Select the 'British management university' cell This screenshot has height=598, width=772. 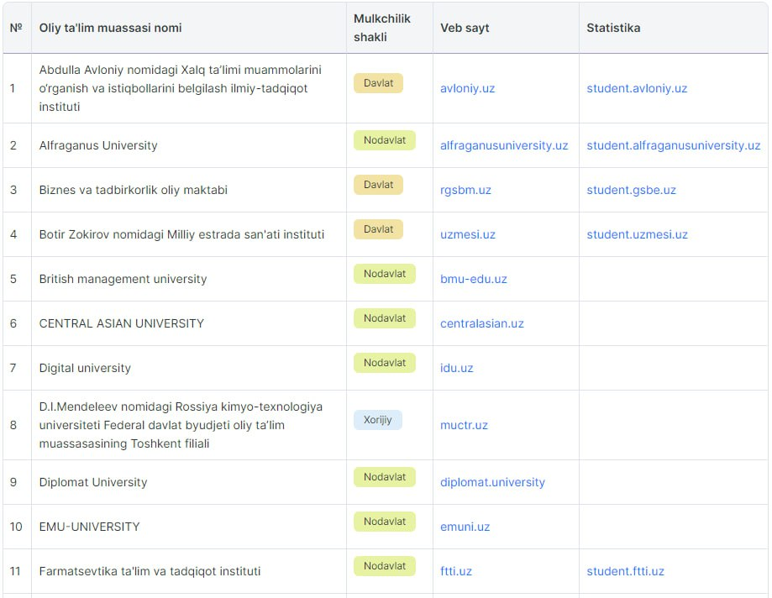pyautogui.click(x=188, y=279)
